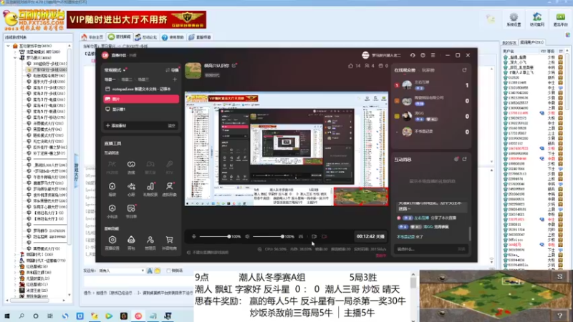Edit the stream title pencil icon

coord(234,65)
